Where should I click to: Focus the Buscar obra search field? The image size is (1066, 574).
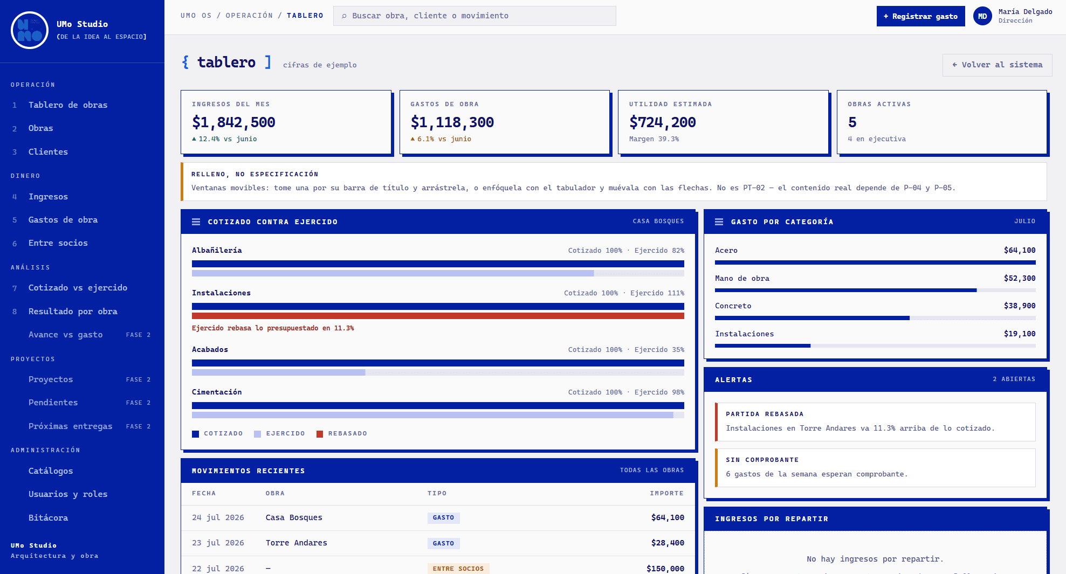click(474, 16)
